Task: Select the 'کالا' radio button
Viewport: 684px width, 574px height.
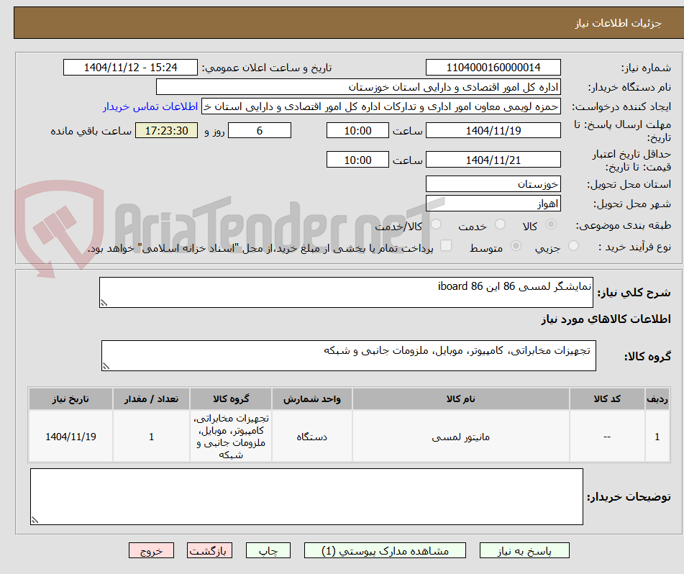Action: pos(551,224)
